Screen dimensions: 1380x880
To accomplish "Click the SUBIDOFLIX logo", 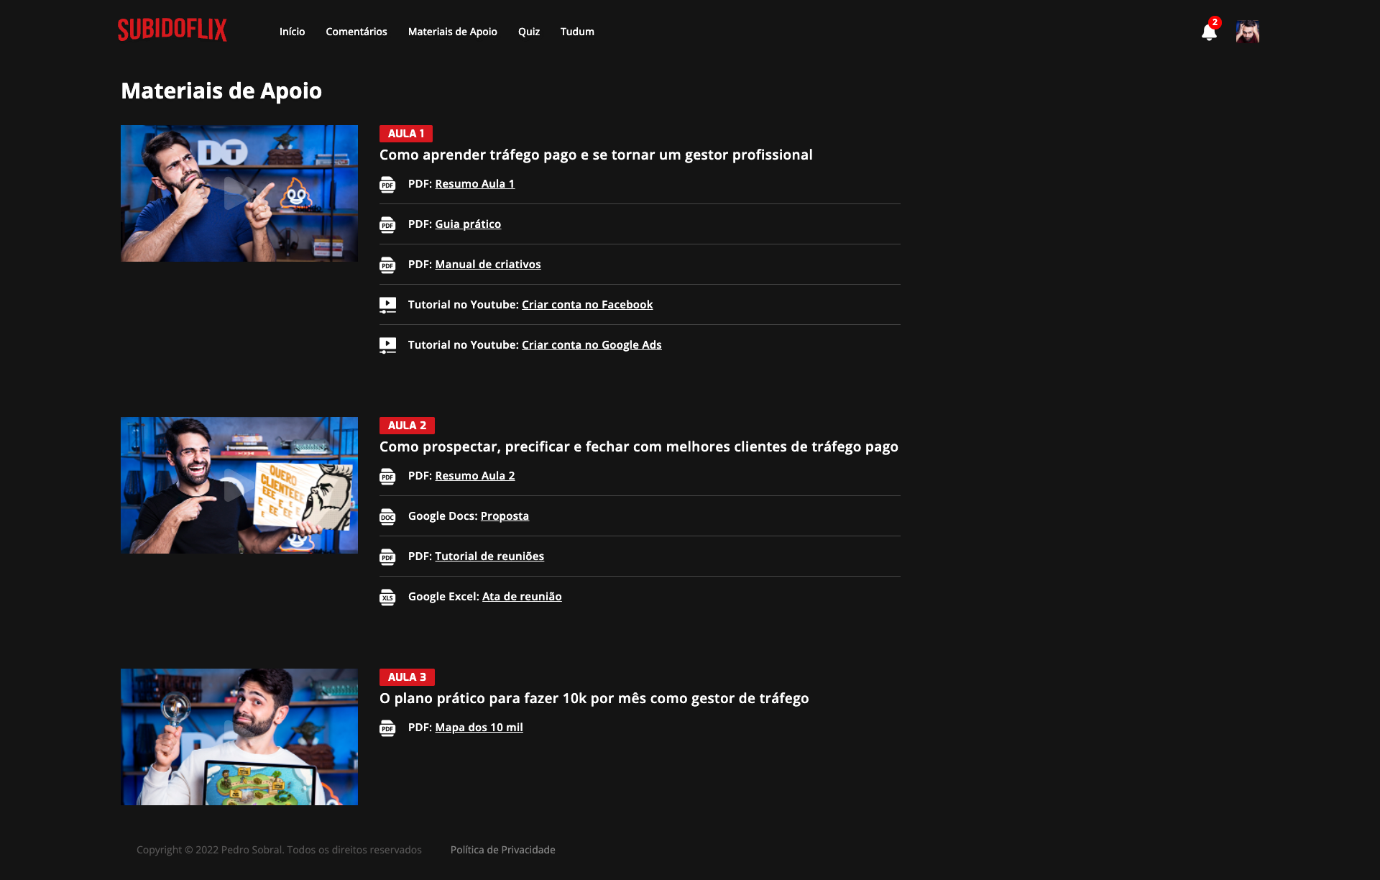I will click(x=172, y=30).
